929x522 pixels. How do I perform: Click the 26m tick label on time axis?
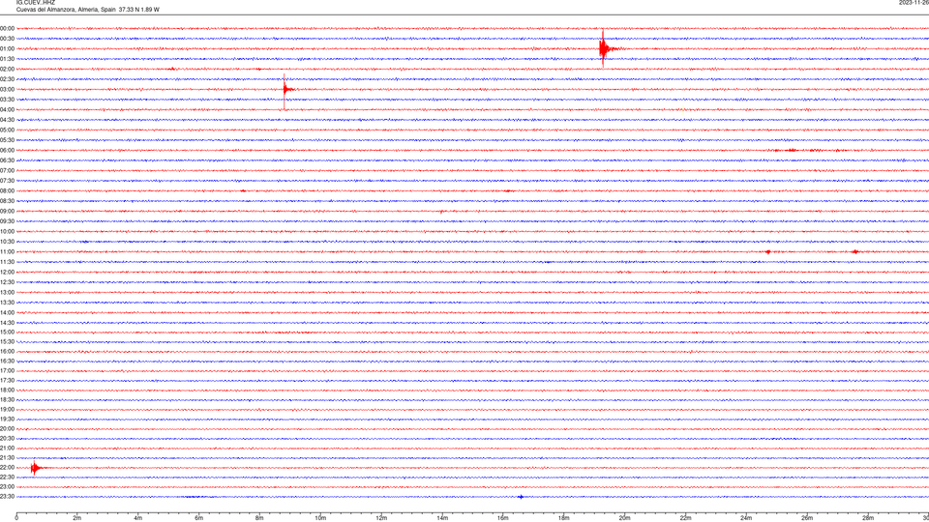tap(807, 518)
